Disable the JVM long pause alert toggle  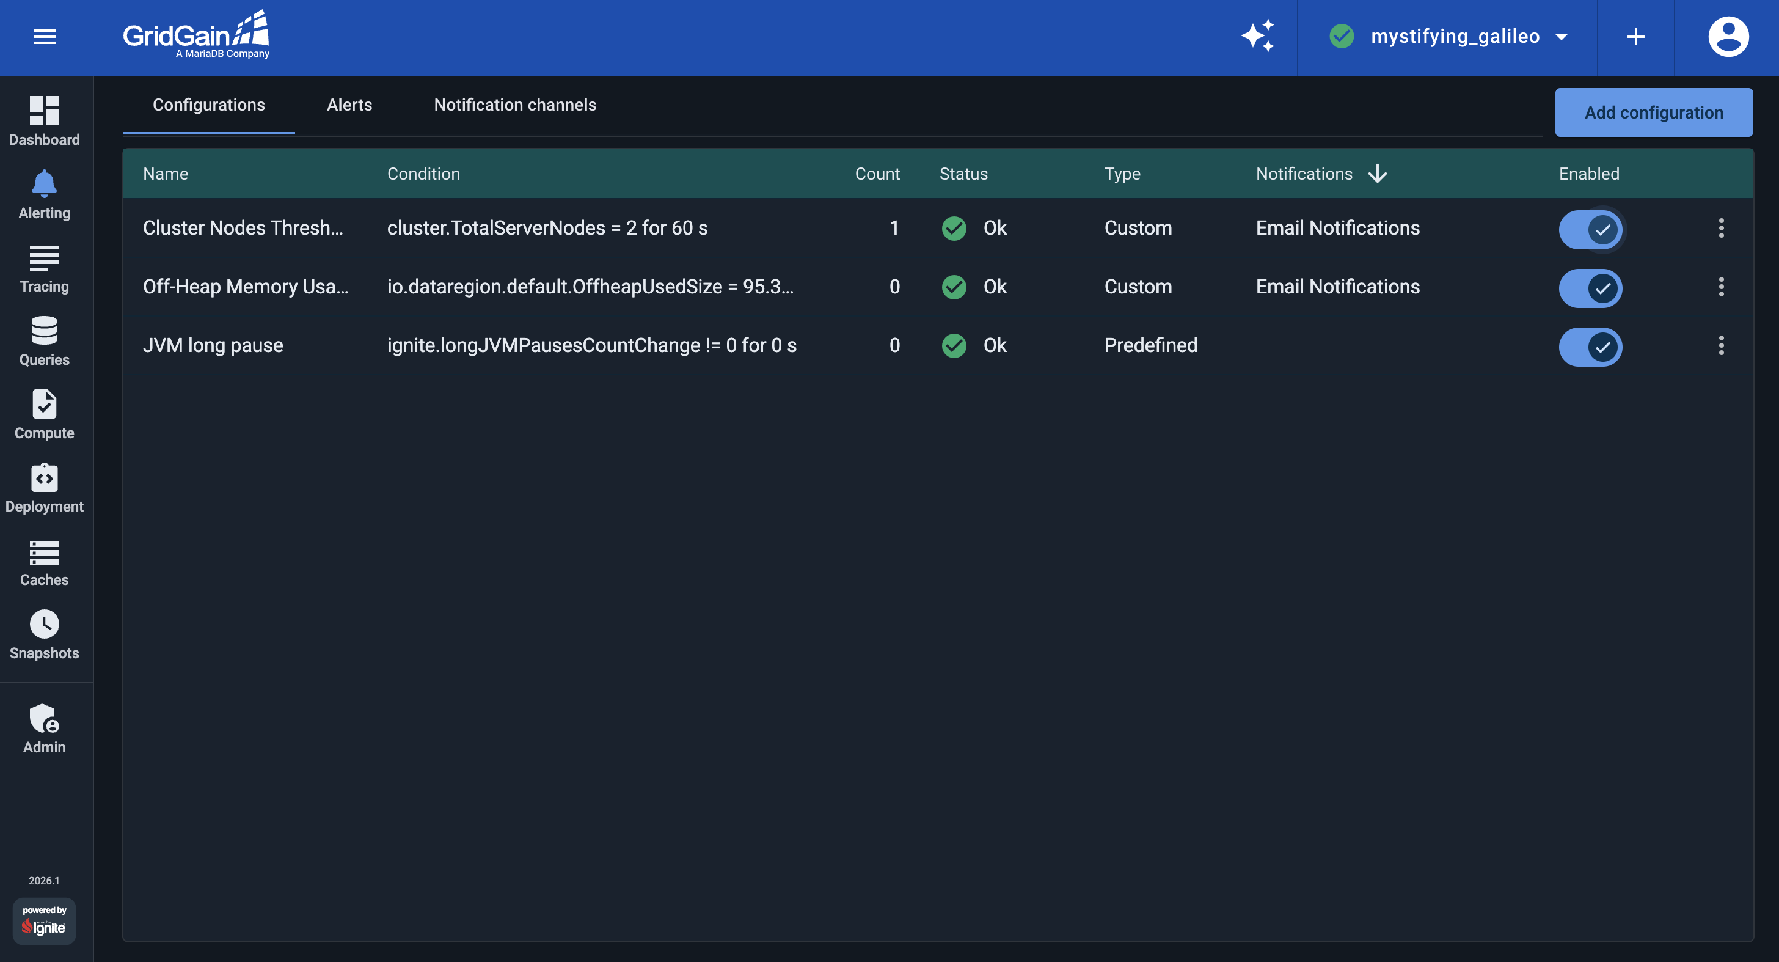coord(1590,347)
